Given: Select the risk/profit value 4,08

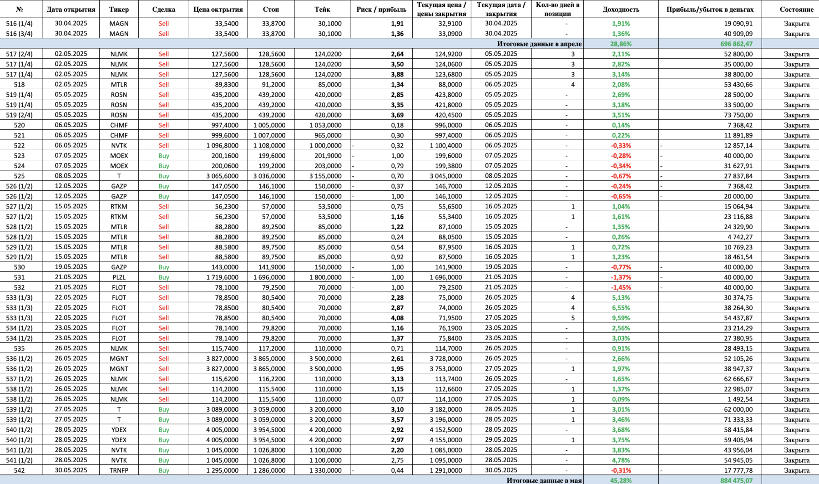Looking at the screenshot, I should coord(381,318).
